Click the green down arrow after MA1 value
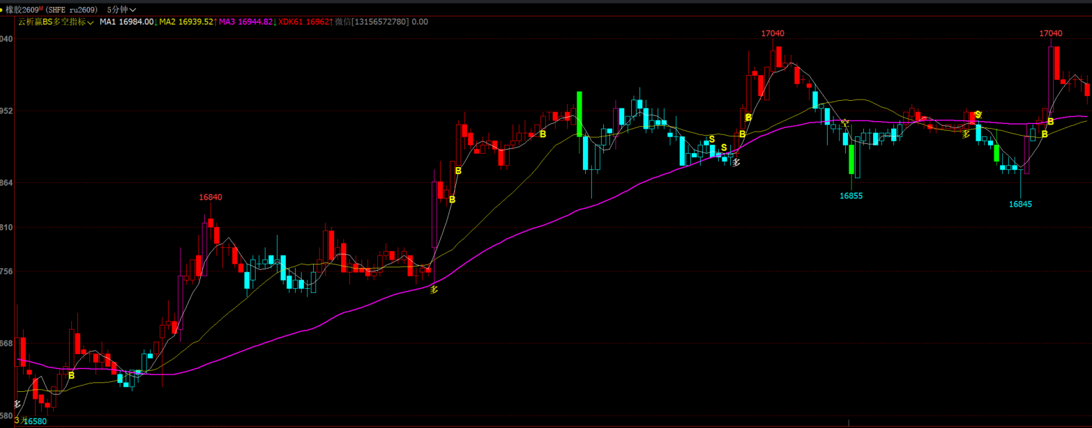The image size is (1092, 428). 156,22
